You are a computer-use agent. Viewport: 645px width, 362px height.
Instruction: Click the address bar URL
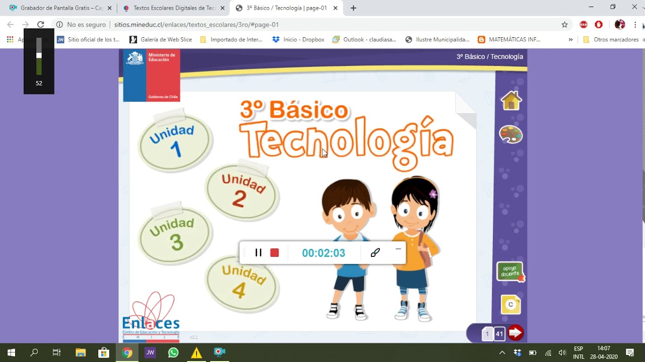point(197,25)
